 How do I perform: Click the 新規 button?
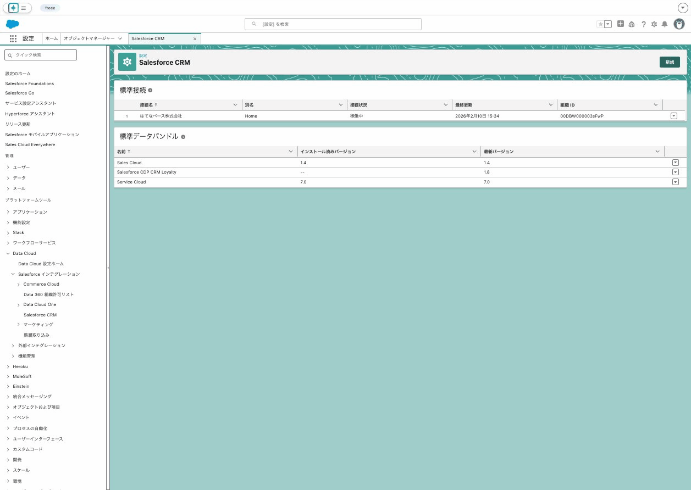pos(670,62)
